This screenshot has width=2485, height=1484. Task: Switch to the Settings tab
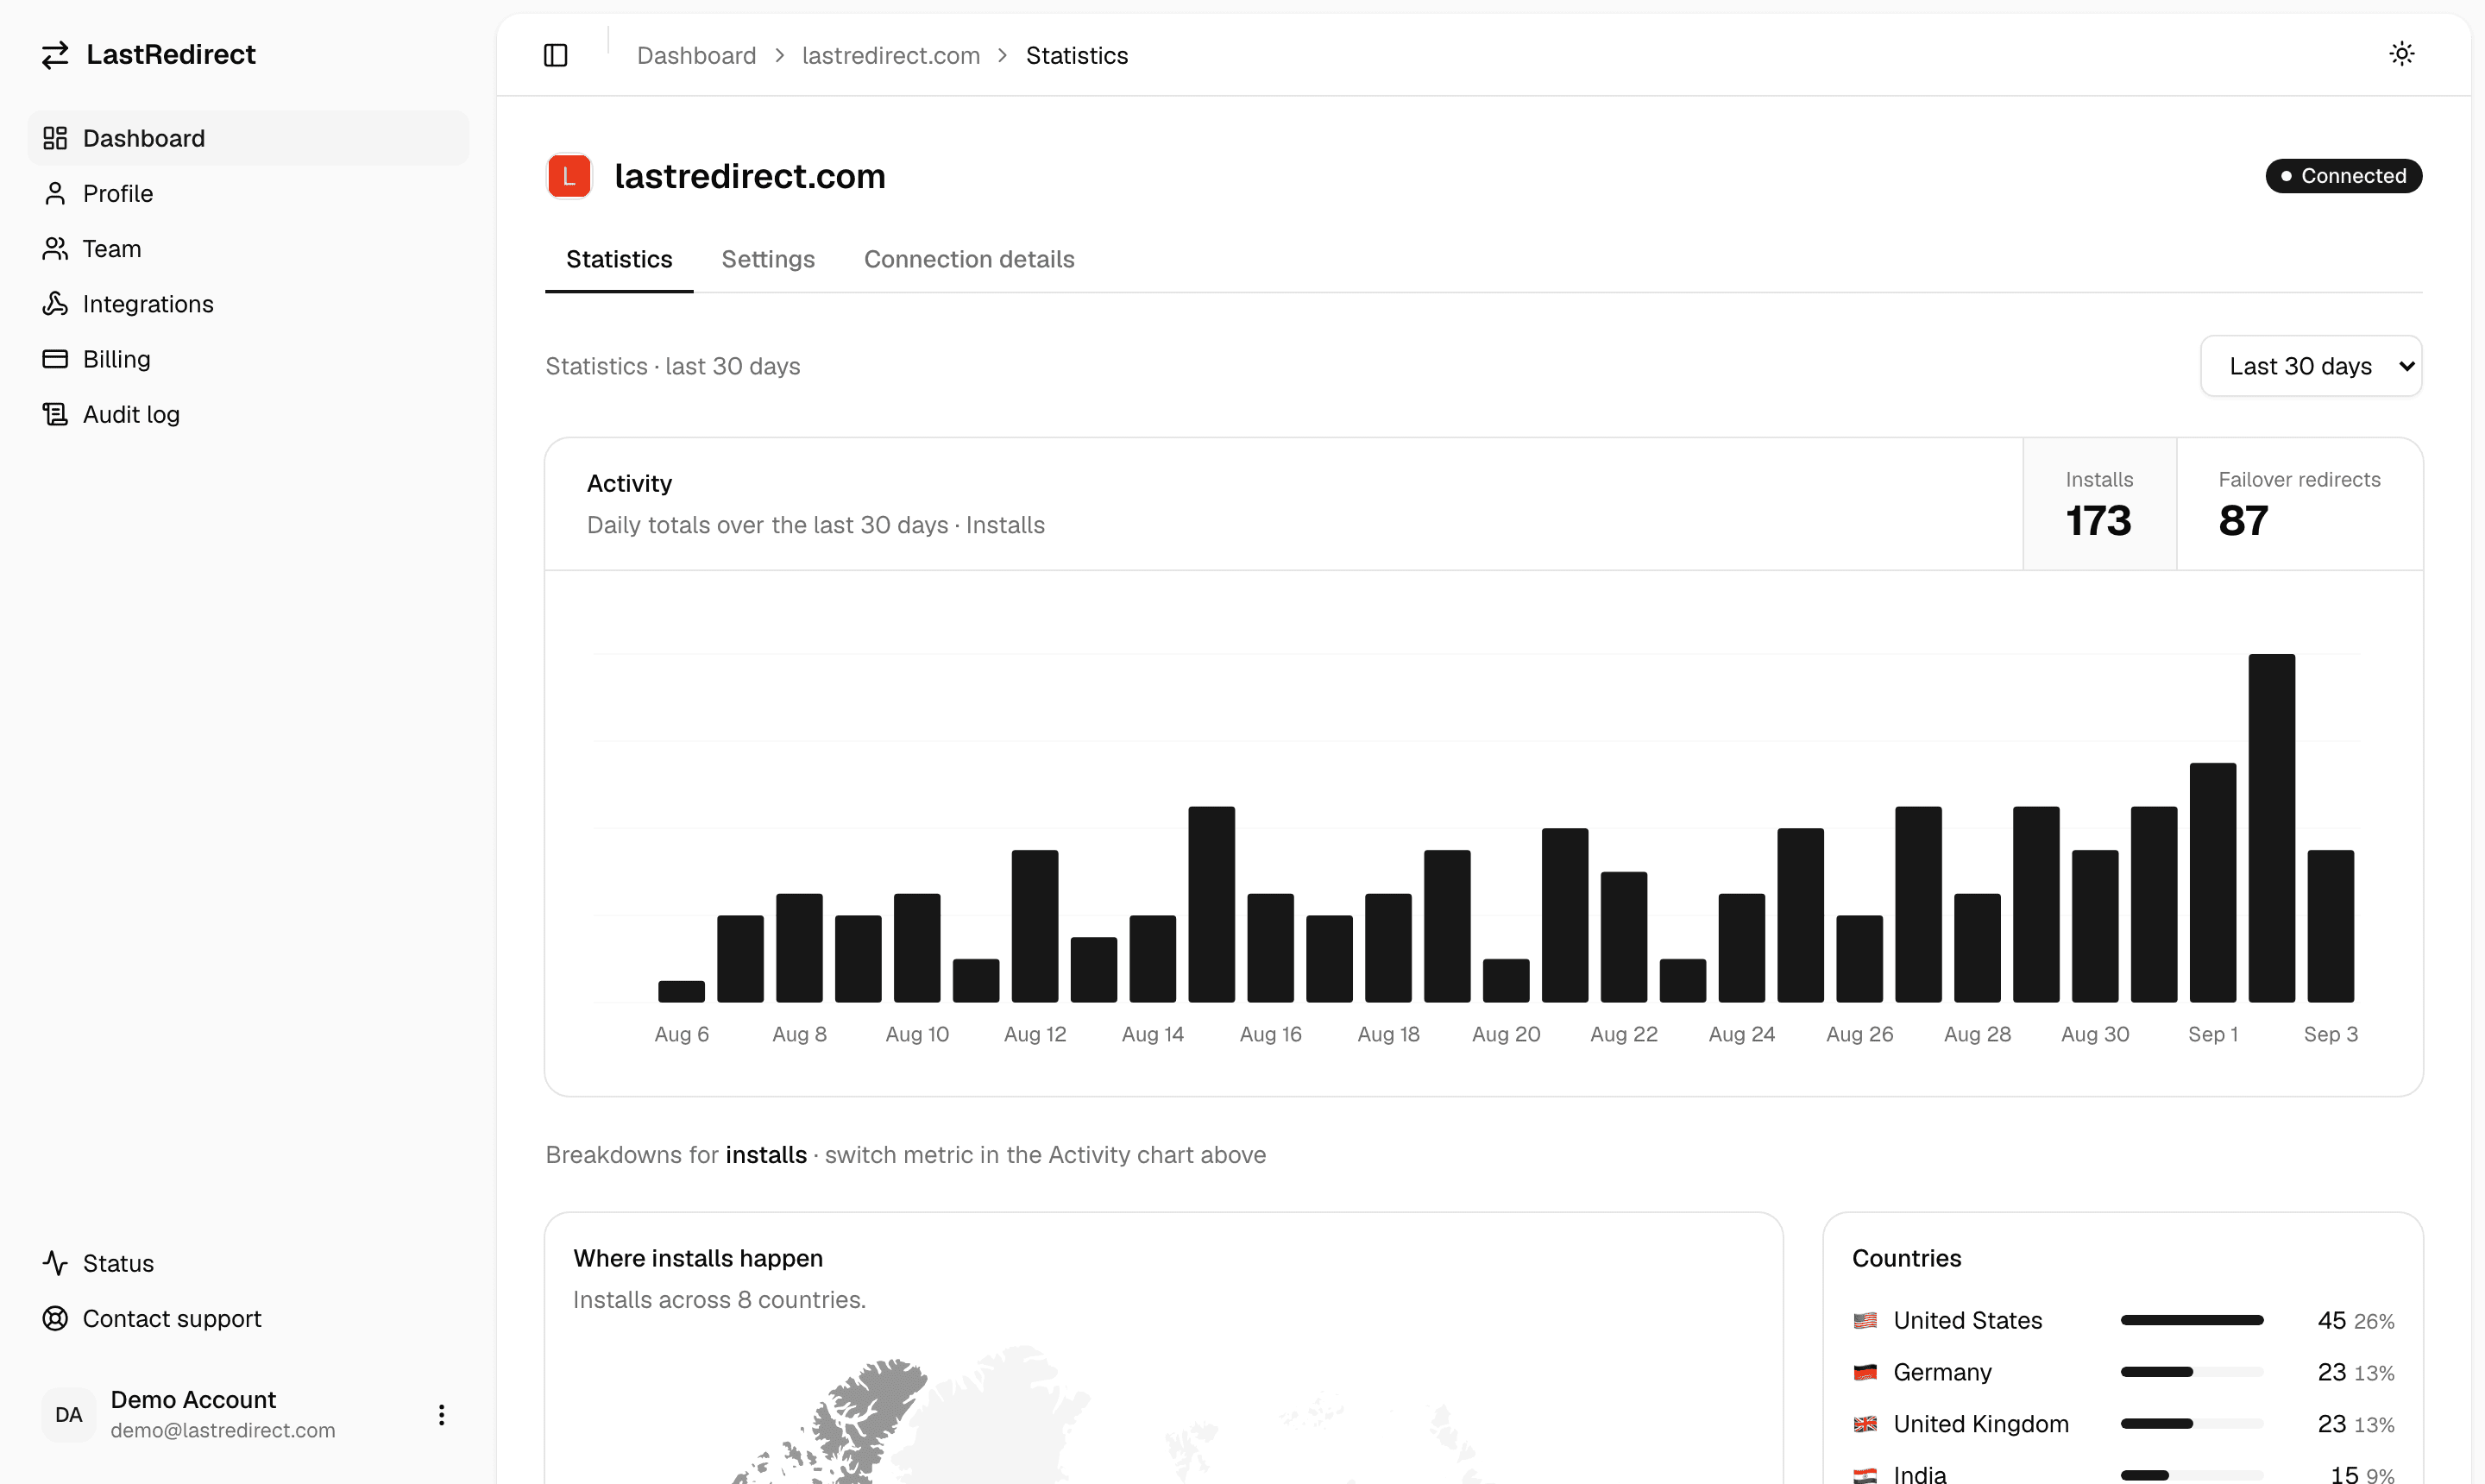point(768,259)
